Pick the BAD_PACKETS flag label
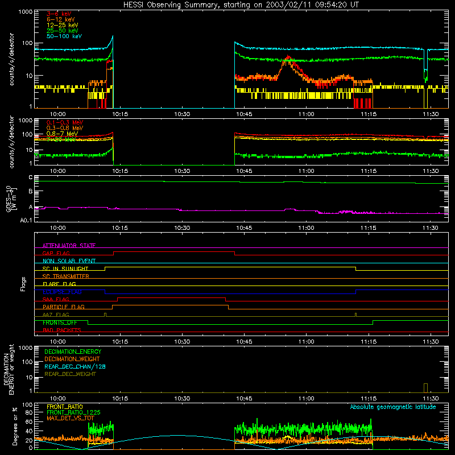 (x=62, y=330)
